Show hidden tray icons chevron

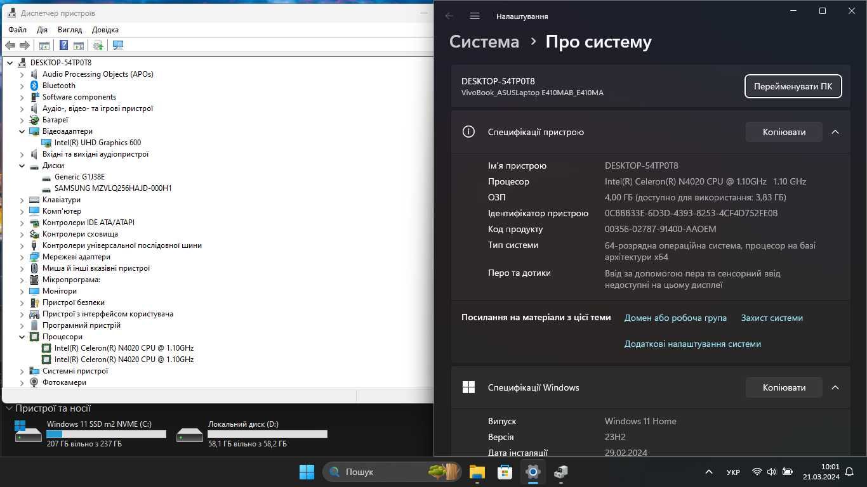(x=708, y=472)
